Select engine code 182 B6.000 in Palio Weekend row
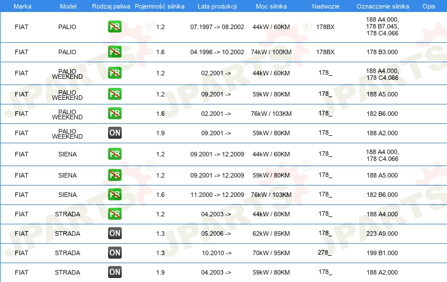 [382, 114]
